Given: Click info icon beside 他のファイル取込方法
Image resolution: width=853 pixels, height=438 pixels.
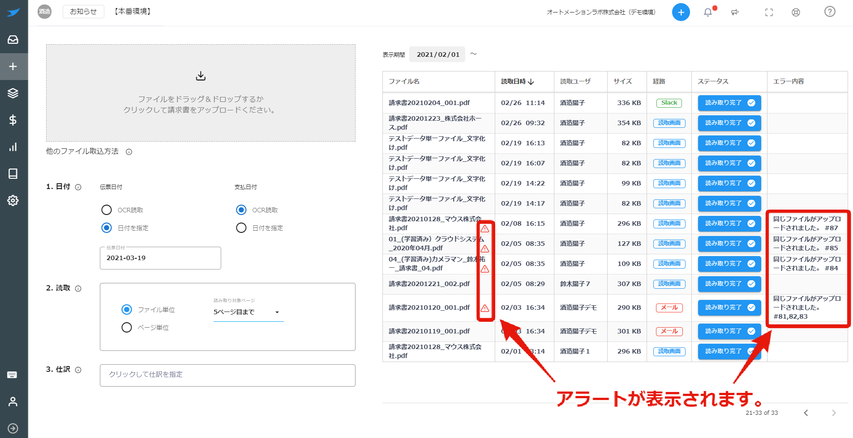Looking at the screenshot, I should tap(129, 152).
